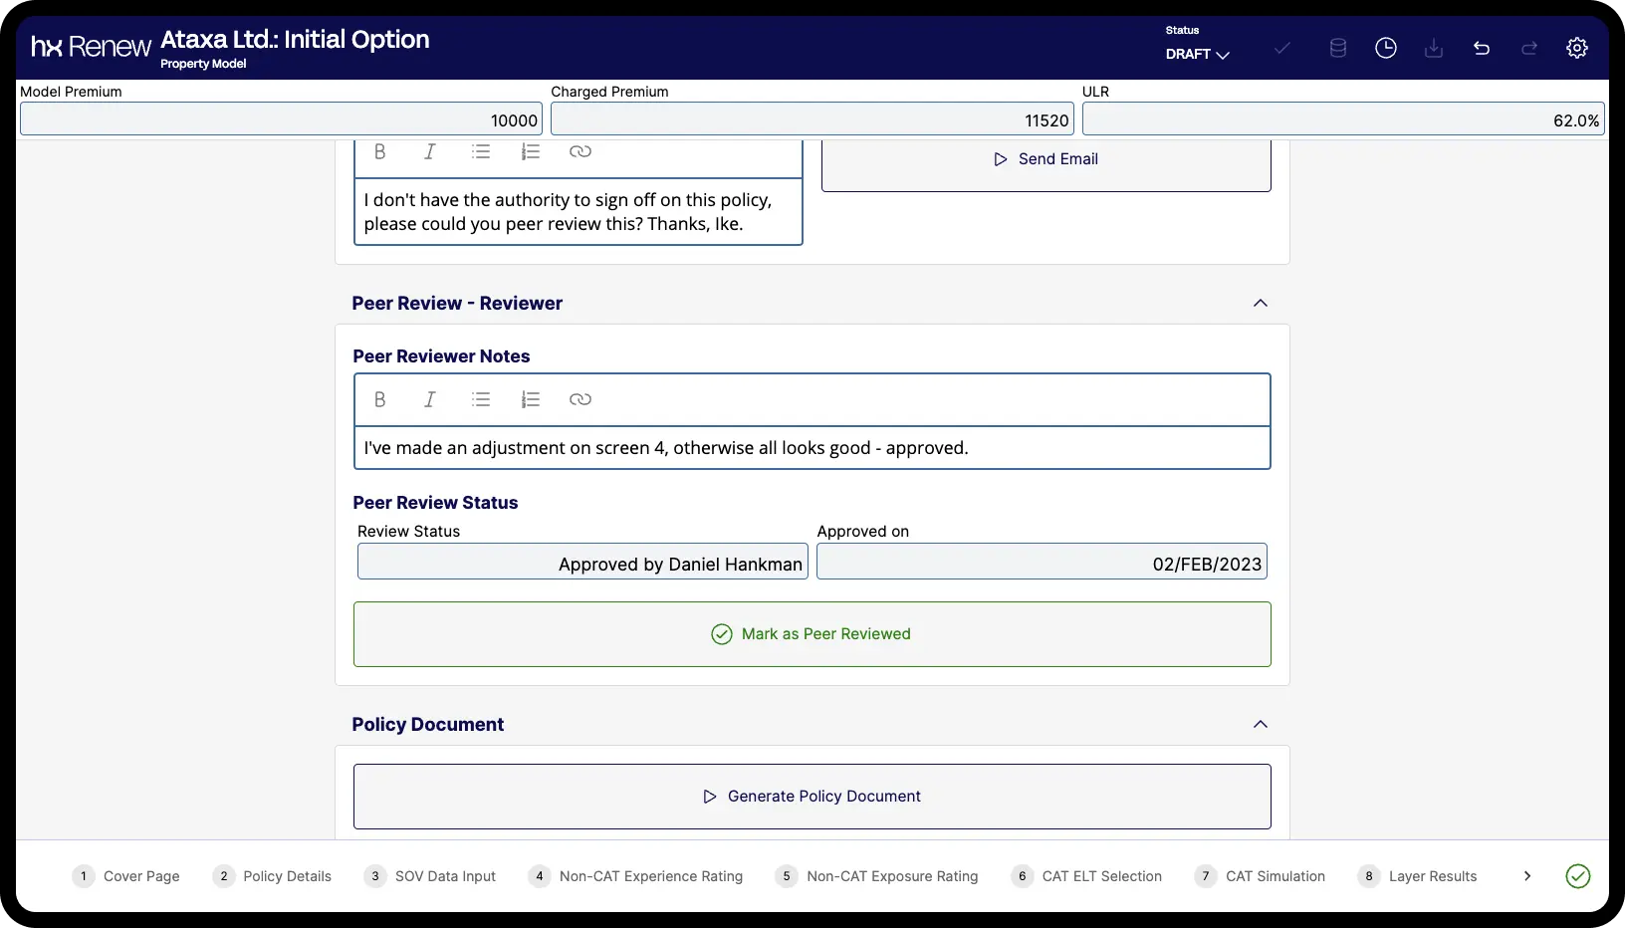The height and width of the screenshot is (928, 1625).
Task: Click the green checkmark in bottom navigation
Action: pyautogui.click(x=1577, y=876)
